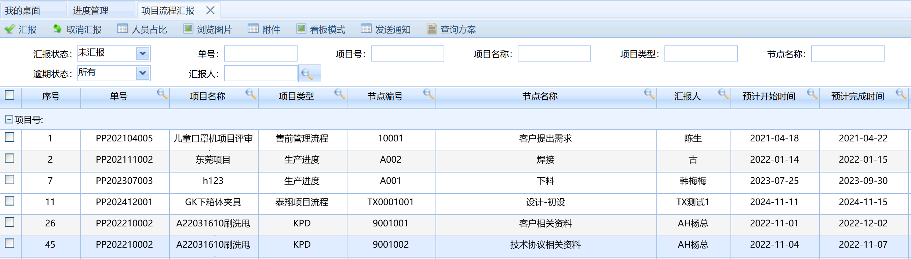
Task: Click the 取消汇报 toolbar icon
Action: pyautogui.click(x=58, y=29)
